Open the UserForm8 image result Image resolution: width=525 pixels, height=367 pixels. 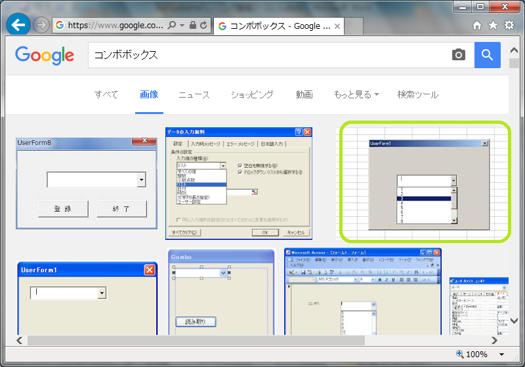pyautogui.click(x=87, y=183)
